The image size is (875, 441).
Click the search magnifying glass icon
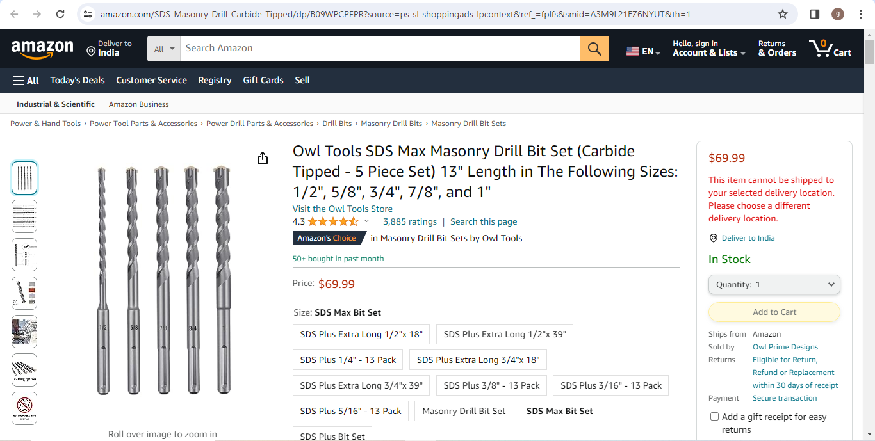click(594, 48)
